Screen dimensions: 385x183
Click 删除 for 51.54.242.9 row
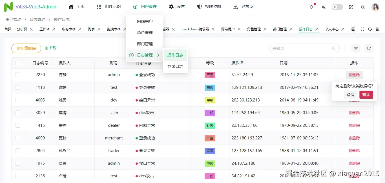(354, 75)
